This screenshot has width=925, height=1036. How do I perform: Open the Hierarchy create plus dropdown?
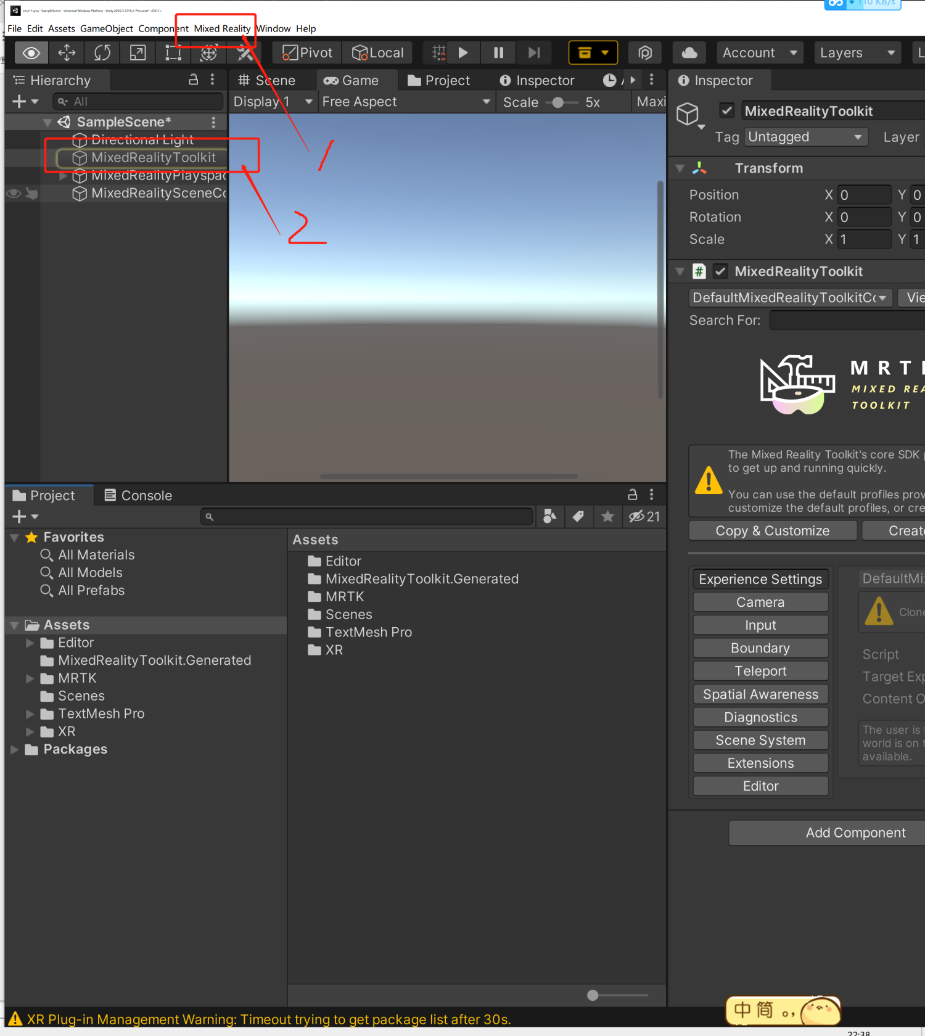[25, 101]
